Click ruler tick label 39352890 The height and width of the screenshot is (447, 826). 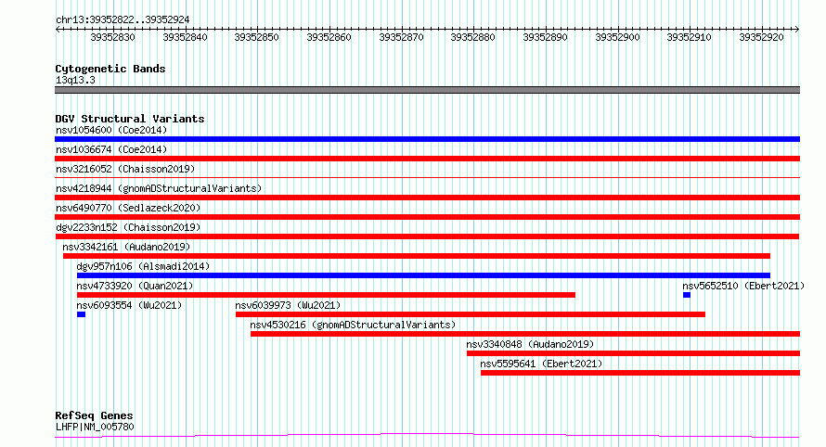(545, 37)
